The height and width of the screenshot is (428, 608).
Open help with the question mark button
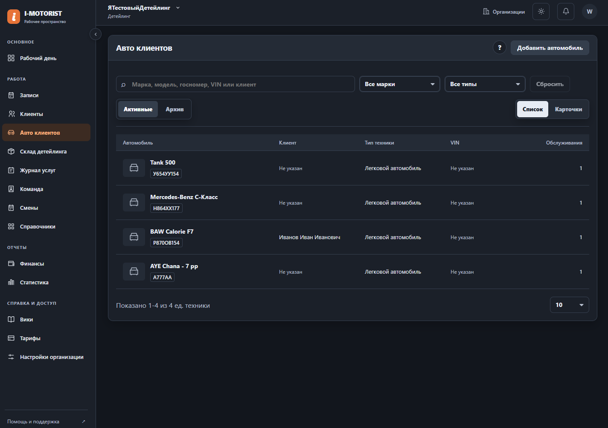pyautogui.click(x=500, y=47)
